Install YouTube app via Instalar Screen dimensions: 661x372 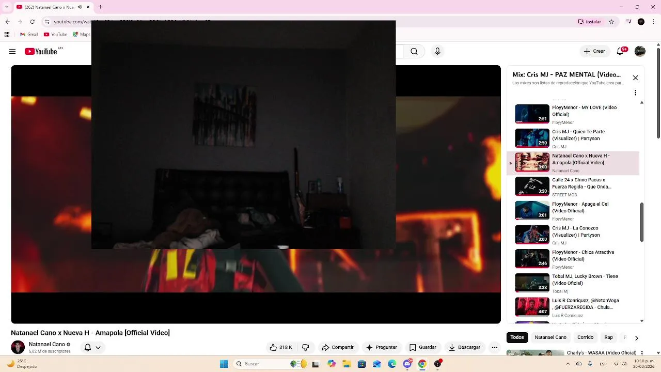[x=589, y=22]
